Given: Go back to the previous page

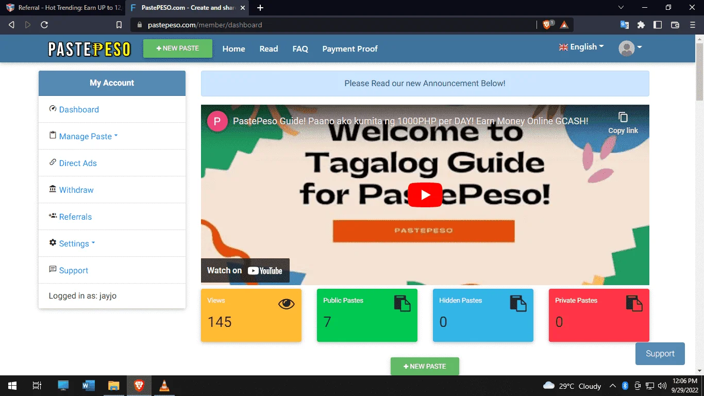Looking at the screenshot, I should point(12,25).
